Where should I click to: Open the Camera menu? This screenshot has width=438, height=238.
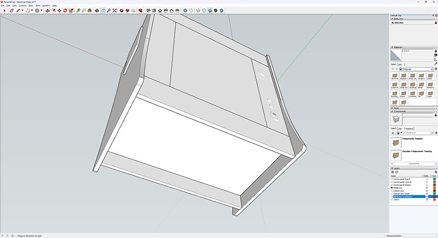click(22, 5)
